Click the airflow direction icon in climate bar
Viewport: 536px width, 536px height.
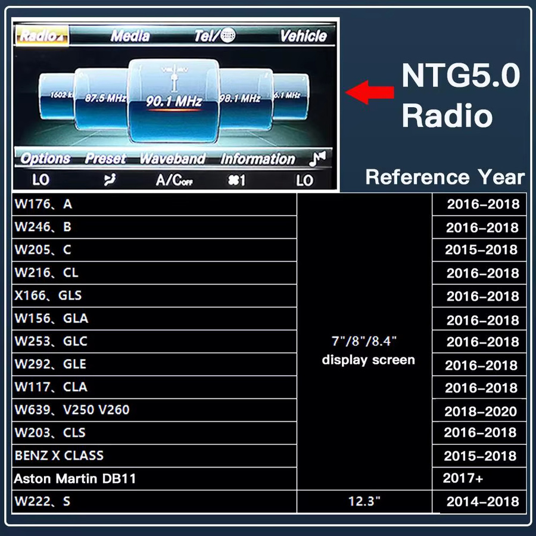coord(110,179)
